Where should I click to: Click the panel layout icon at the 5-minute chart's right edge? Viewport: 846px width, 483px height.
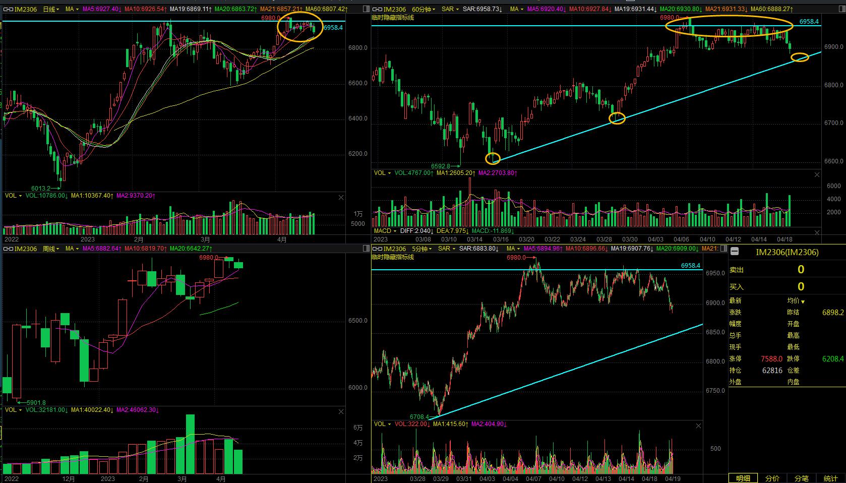click(723, 249)
